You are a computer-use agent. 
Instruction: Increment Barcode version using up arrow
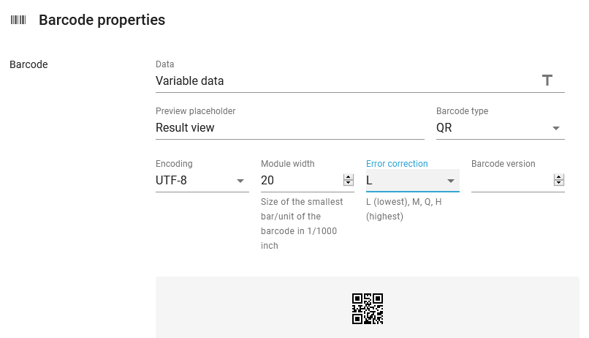coord(558,177)
